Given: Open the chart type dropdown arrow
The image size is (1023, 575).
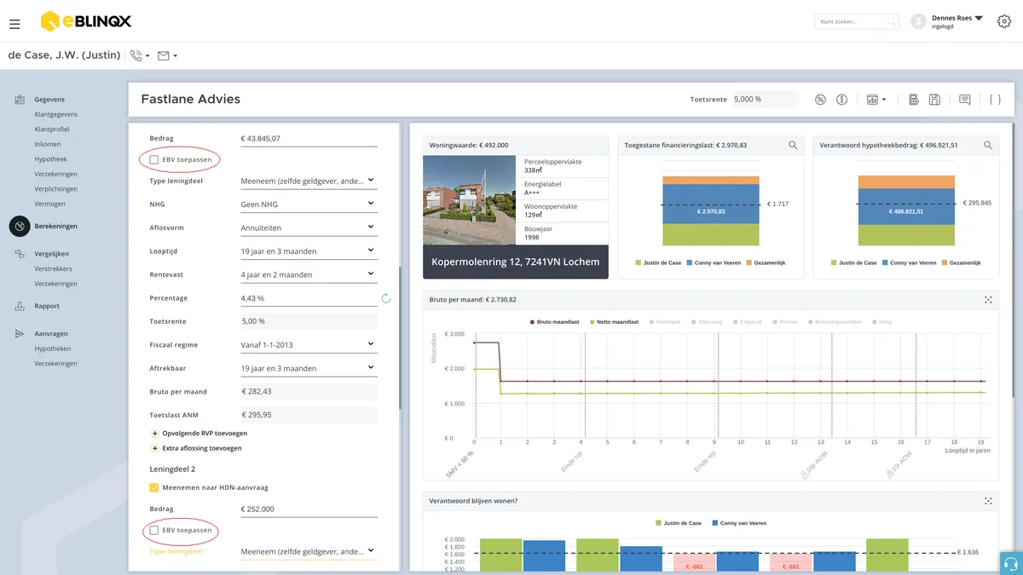Looking at the screenshot, I should pyautogui.click(x=884, y=100).
